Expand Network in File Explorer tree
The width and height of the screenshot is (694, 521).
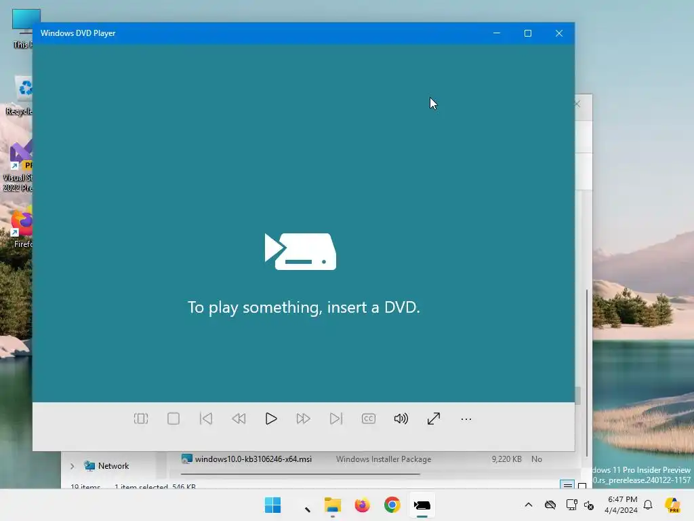pyautogui.click(x=72, y=466)
